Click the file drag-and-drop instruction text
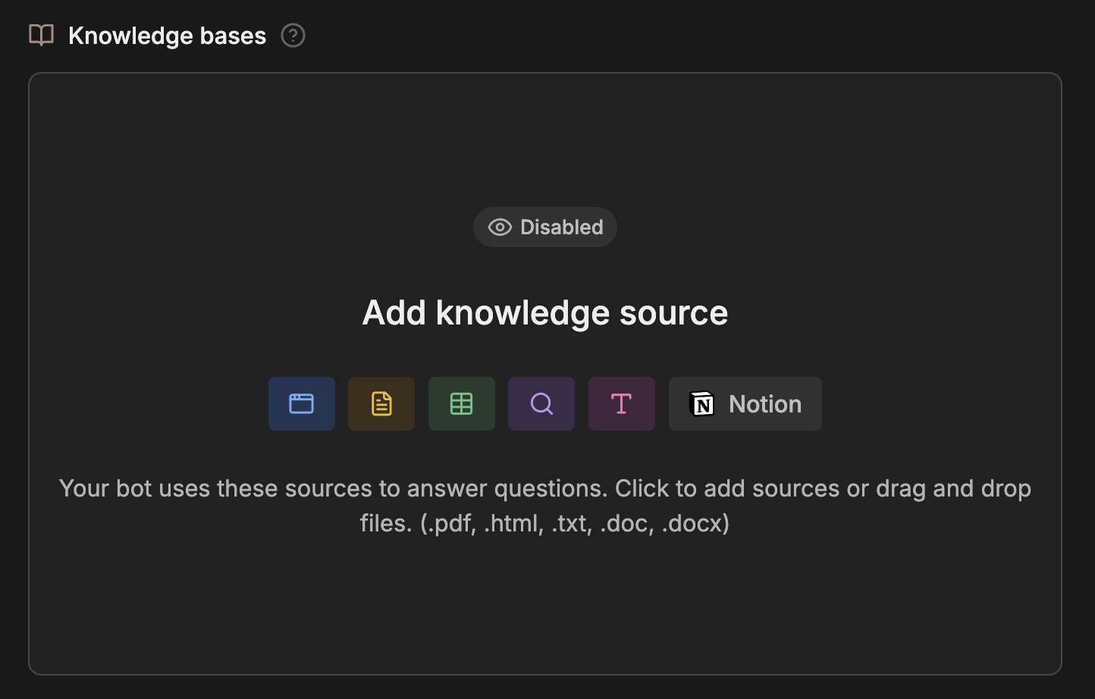The width and height of the screenshot is (1095, 699). point(544,505)
